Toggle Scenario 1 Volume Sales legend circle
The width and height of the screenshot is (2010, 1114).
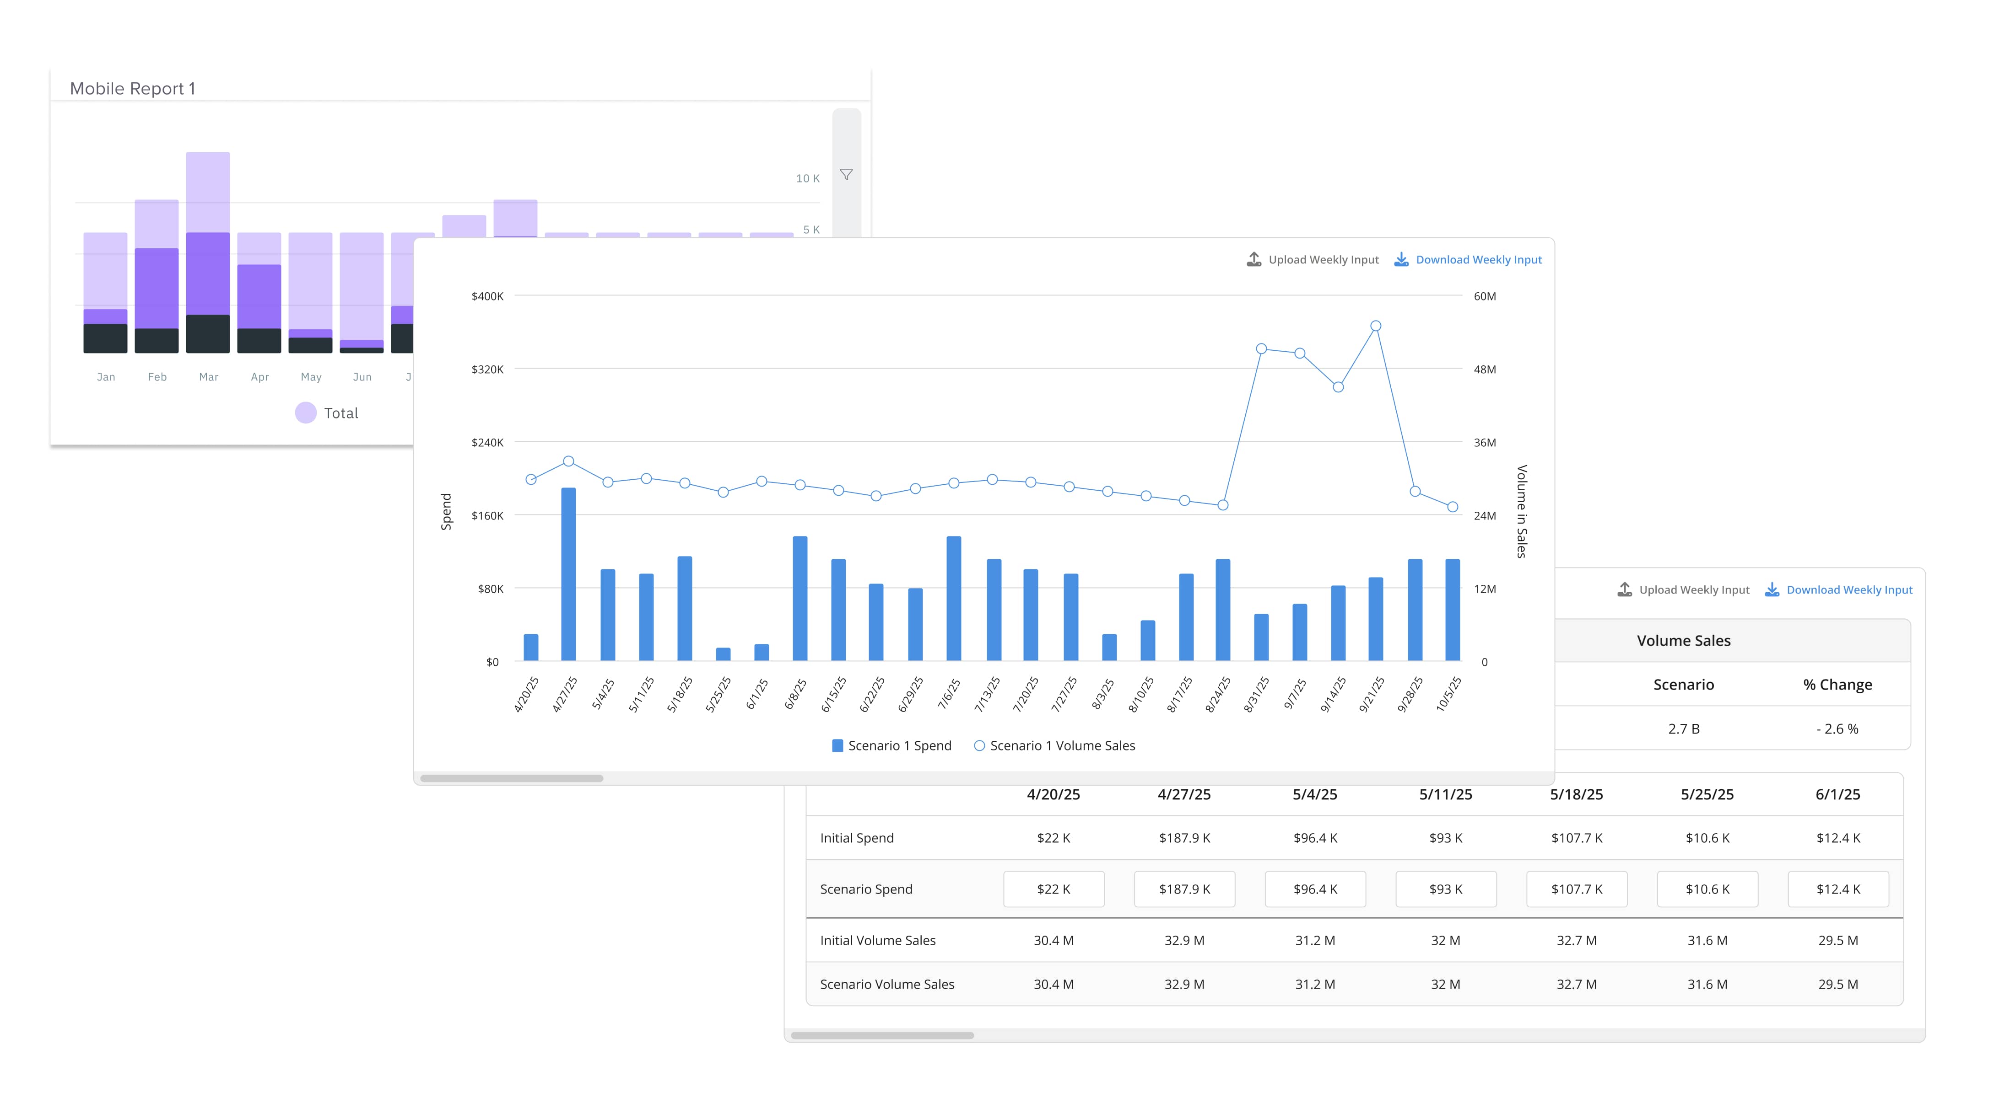[x=979, y=745]
